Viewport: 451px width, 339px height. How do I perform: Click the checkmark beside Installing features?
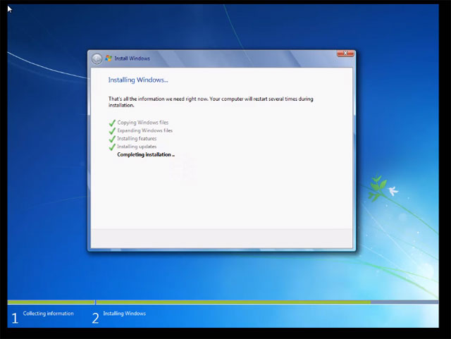click(112, 140)
